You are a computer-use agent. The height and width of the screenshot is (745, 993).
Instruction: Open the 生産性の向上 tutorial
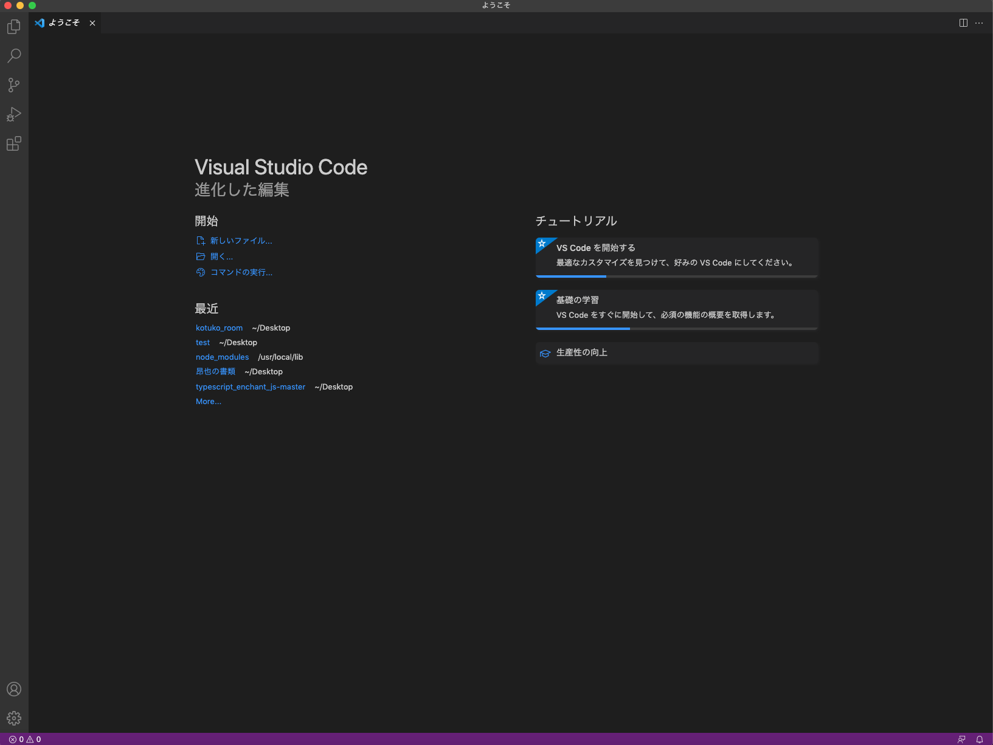[677, 352]
